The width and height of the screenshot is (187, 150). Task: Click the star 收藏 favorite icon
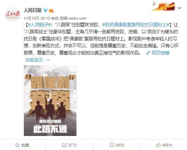point(17,145)
